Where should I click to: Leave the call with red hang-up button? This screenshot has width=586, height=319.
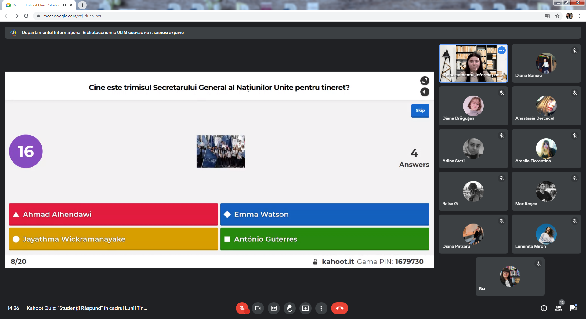click(x=340, y=308)
